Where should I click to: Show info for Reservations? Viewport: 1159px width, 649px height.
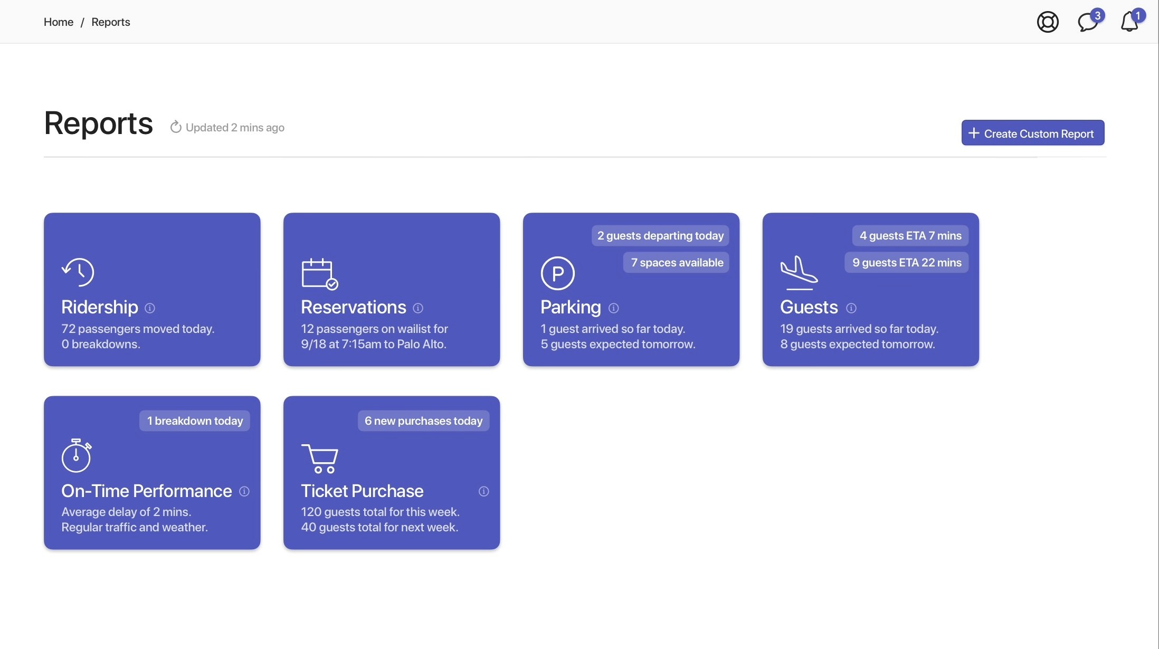coord(418,308)
